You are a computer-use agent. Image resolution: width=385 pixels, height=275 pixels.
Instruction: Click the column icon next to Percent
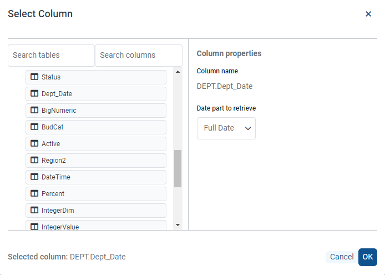(34, 194)
